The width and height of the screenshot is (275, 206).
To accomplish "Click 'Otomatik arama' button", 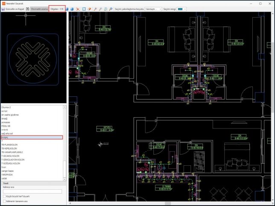I will point(38,9).
